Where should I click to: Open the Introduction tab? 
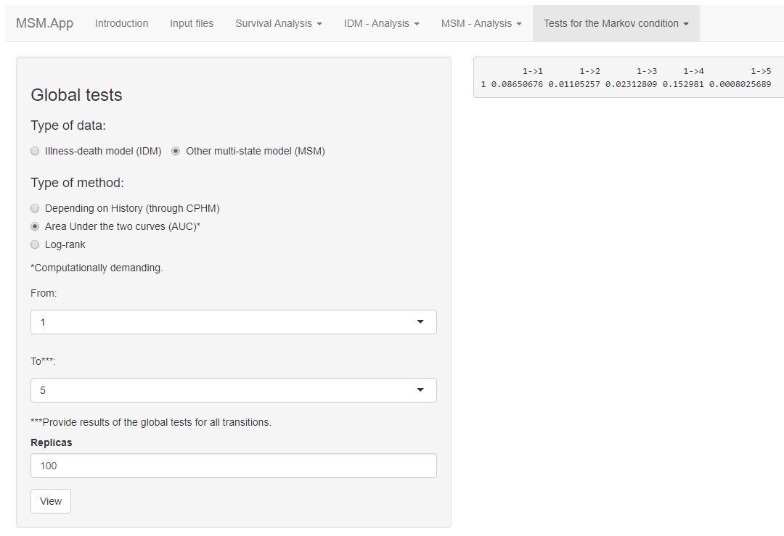121,23
